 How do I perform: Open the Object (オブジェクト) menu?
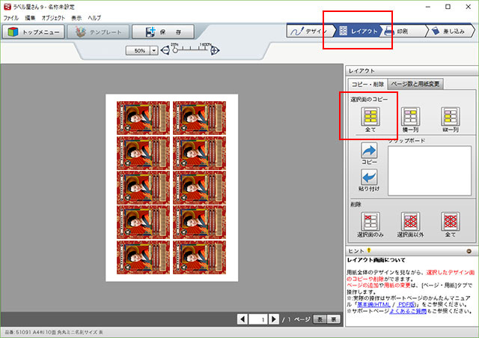tap(53, 18)
